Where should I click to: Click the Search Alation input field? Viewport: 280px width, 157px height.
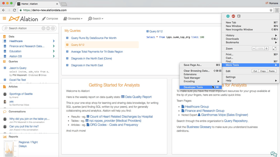(29, 28)
